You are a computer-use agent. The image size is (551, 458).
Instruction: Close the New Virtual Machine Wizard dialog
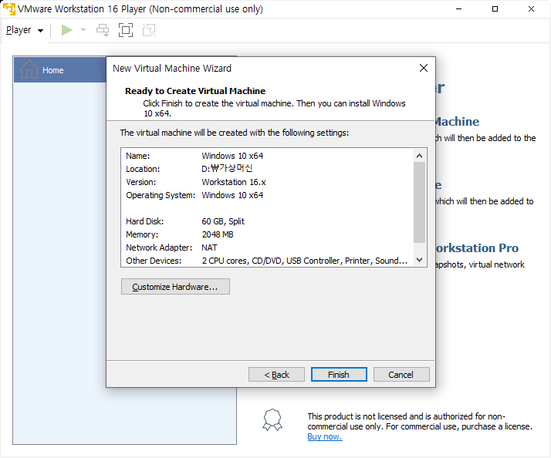click(x=424, y=68)
